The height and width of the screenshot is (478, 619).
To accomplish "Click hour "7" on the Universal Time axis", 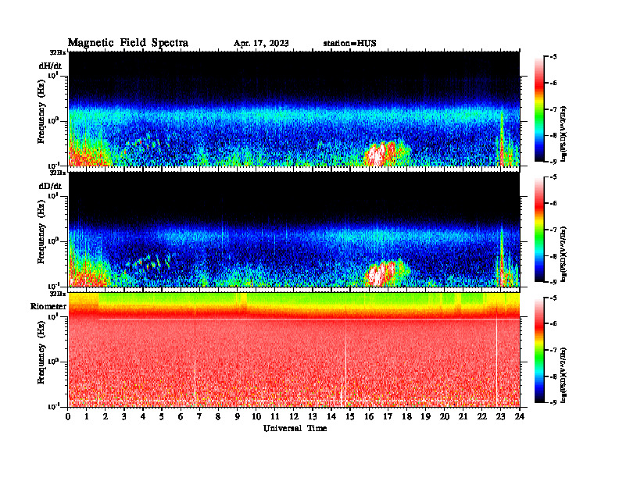I will tap(200, 417).
